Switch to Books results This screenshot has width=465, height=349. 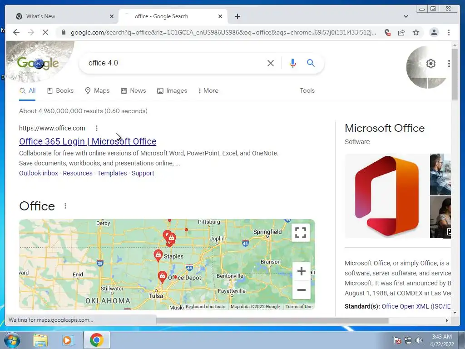point(60,91)
